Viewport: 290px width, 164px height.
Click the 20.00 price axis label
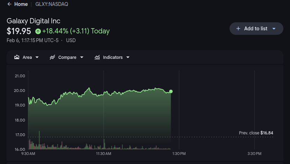coord(20,91)
